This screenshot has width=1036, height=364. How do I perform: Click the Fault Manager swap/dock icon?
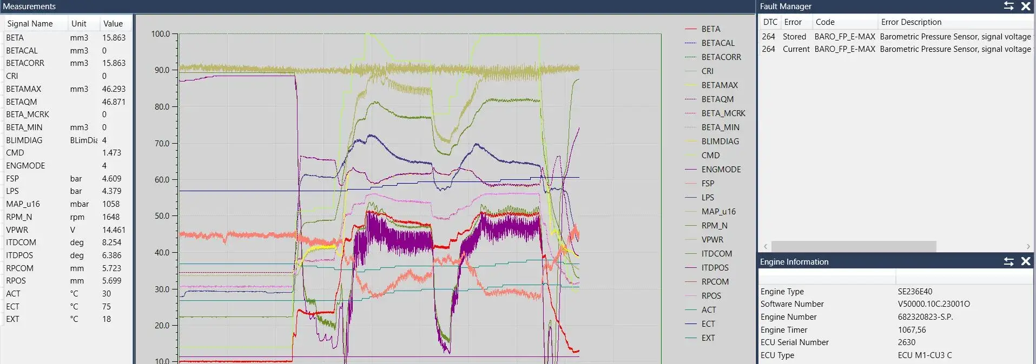pyautogui.click(x=1008, y=6)
